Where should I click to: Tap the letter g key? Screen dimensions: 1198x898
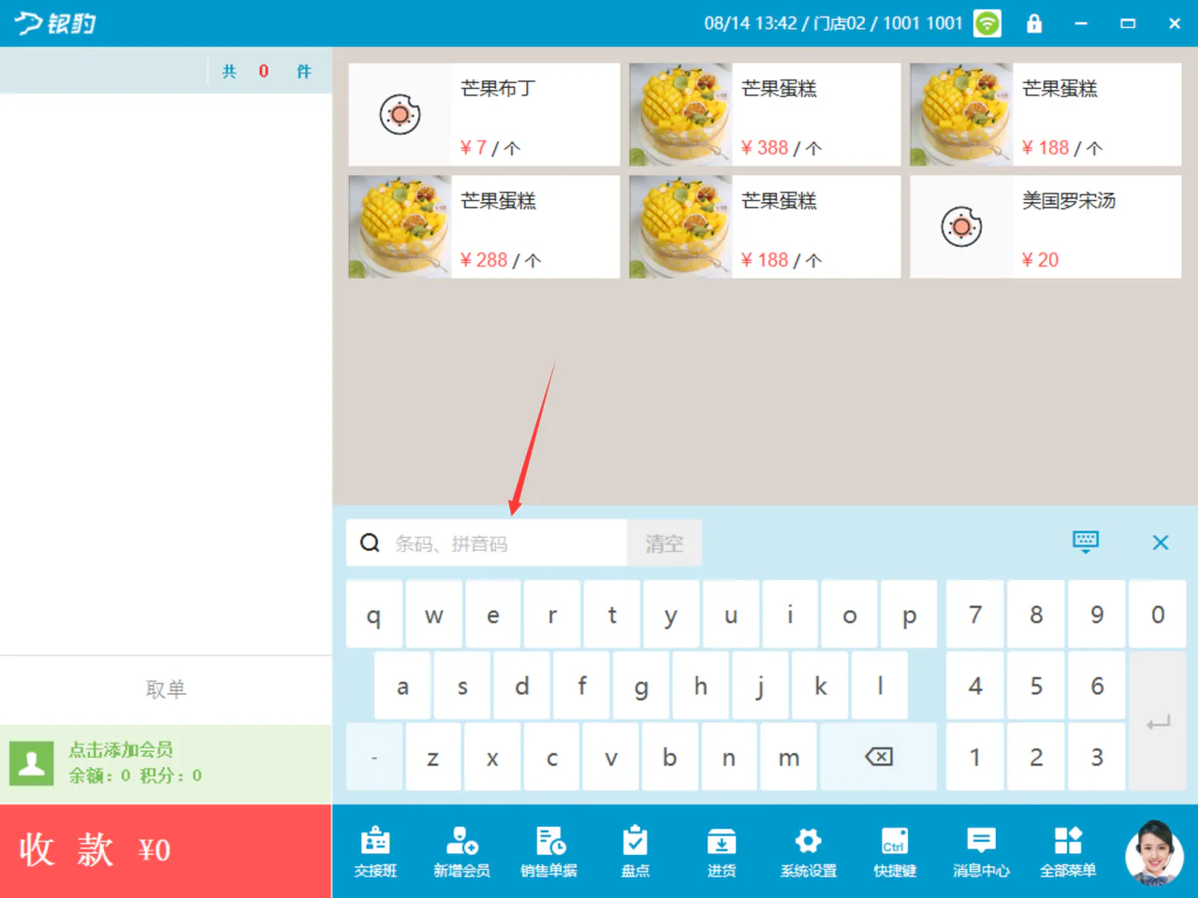pyautogui.click(x=641, y=686)
